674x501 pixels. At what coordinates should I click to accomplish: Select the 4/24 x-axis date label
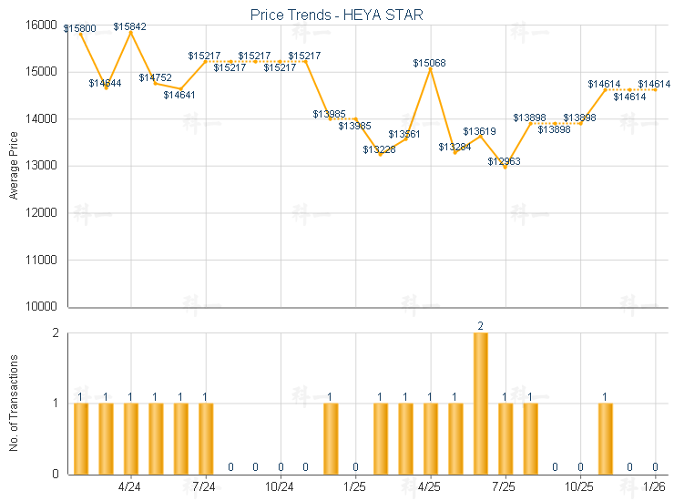[x=130, y=486]
